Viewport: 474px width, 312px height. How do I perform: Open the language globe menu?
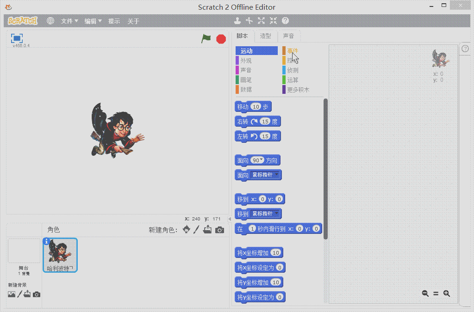(x=50, y=21)
